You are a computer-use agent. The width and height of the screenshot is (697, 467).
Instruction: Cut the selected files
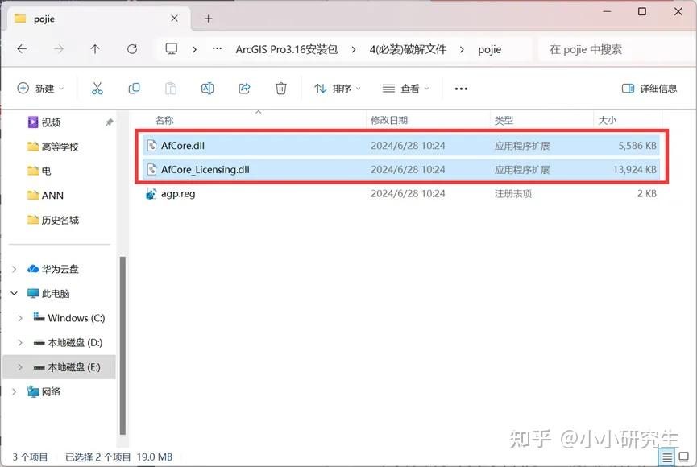[x=97, y=89]
